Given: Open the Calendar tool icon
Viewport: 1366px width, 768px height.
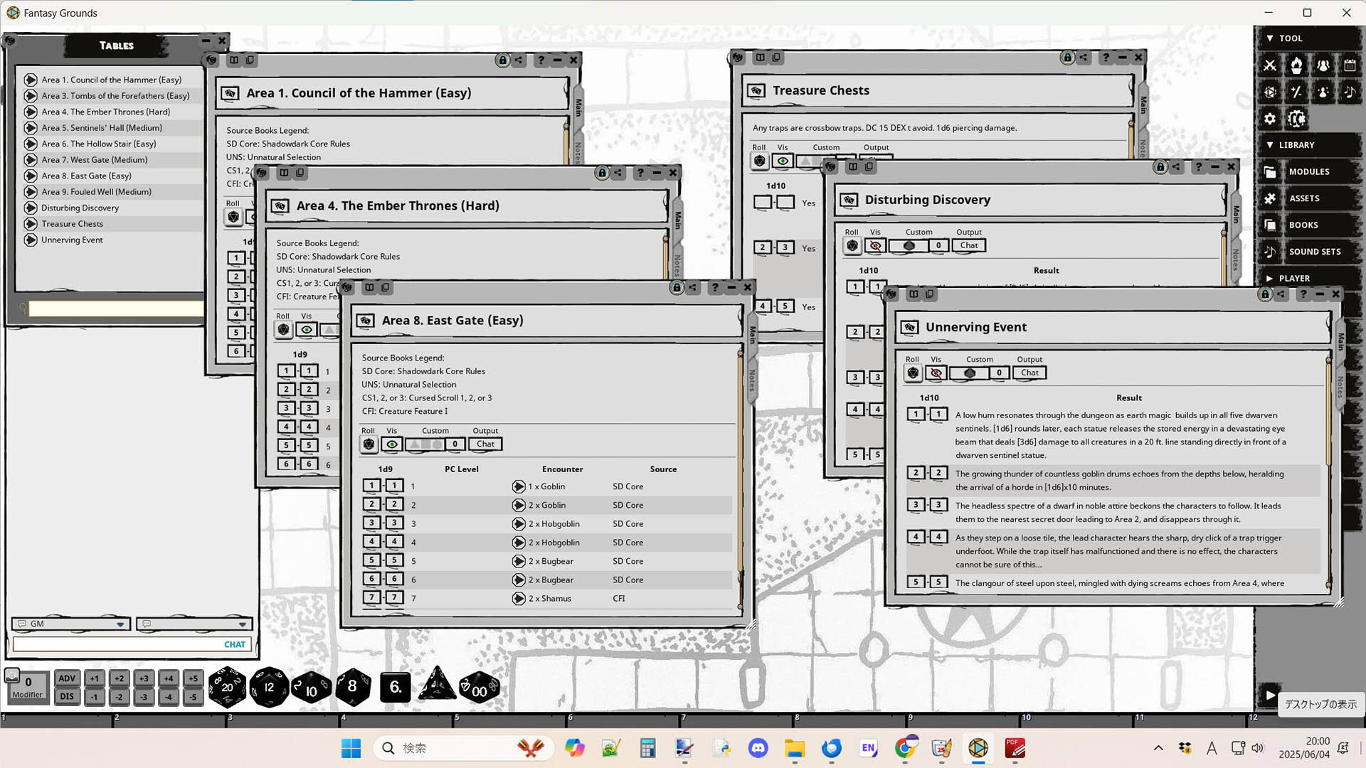Looking at the screenshot, I should tap(1350, 65).
